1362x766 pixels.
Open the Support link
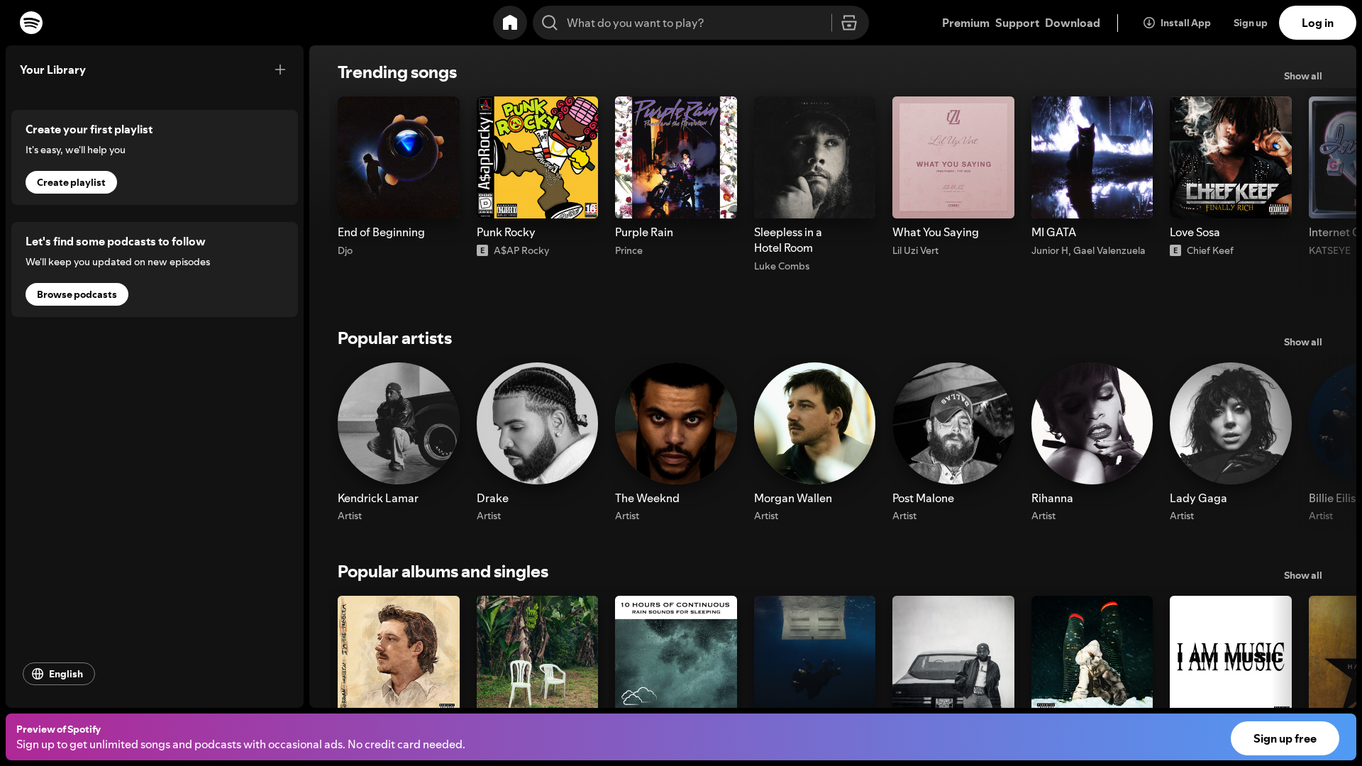click(x=1017, y=23)
